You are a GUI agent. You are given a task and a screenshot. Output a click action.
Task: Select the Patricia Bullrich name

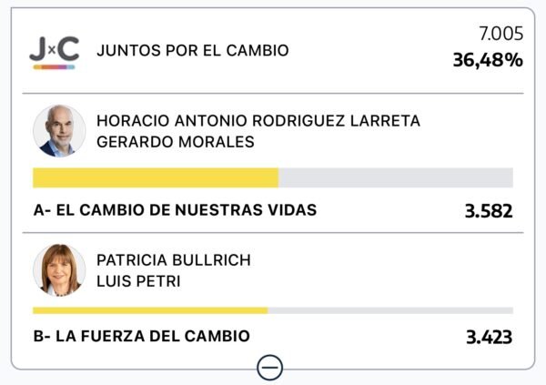173,260
